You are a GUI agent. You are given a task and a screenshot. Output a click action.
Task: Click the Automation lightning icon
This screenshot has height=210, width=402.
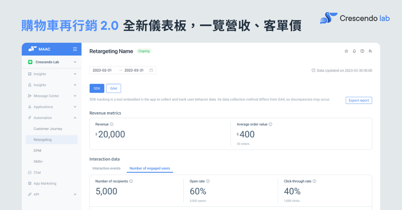pyautogui.click(x=30, y=118)
